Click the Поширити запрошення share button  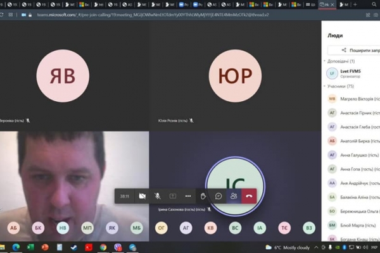(354, 51)
